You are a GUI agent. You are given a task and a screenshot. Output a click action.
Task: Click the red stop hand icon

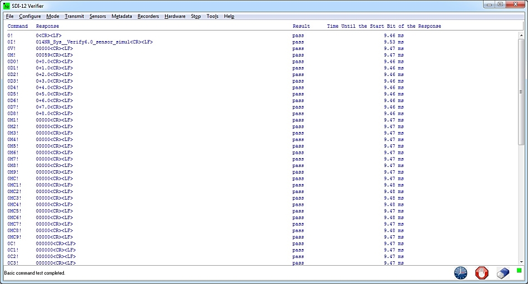(481, 273)
